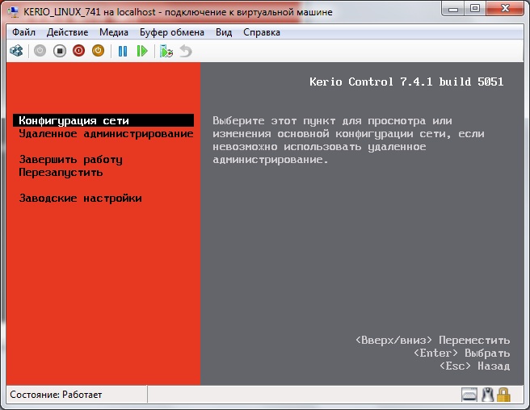Send Ctrl+Alt+Del using the toolbar icon
The width and height of the screenshot is (530, 410).
coord(16,51)
